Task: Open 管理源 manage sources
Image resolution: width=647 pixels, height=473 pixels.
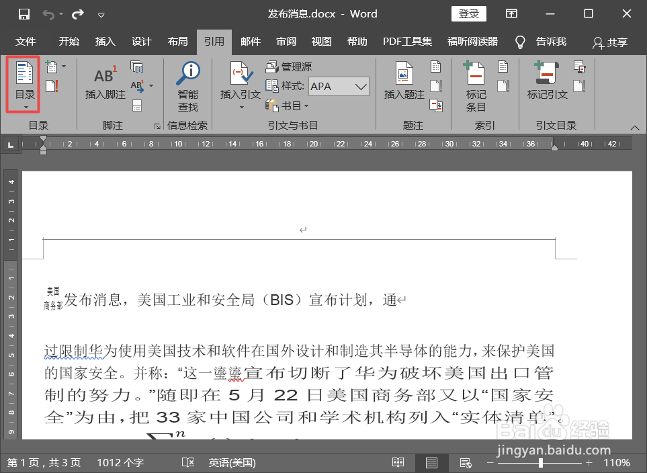Action: (288, 67)
